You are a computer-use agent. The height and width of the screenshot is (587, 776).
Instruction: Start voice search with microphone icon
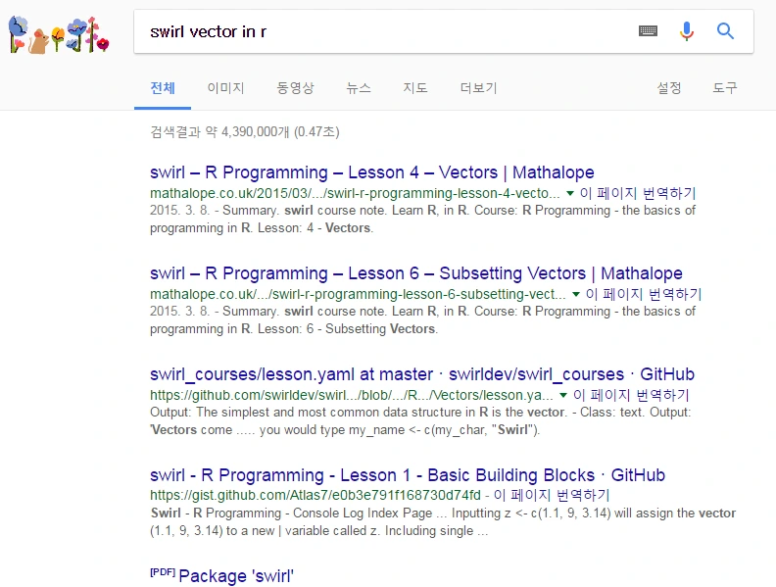(x=687, y=31)
